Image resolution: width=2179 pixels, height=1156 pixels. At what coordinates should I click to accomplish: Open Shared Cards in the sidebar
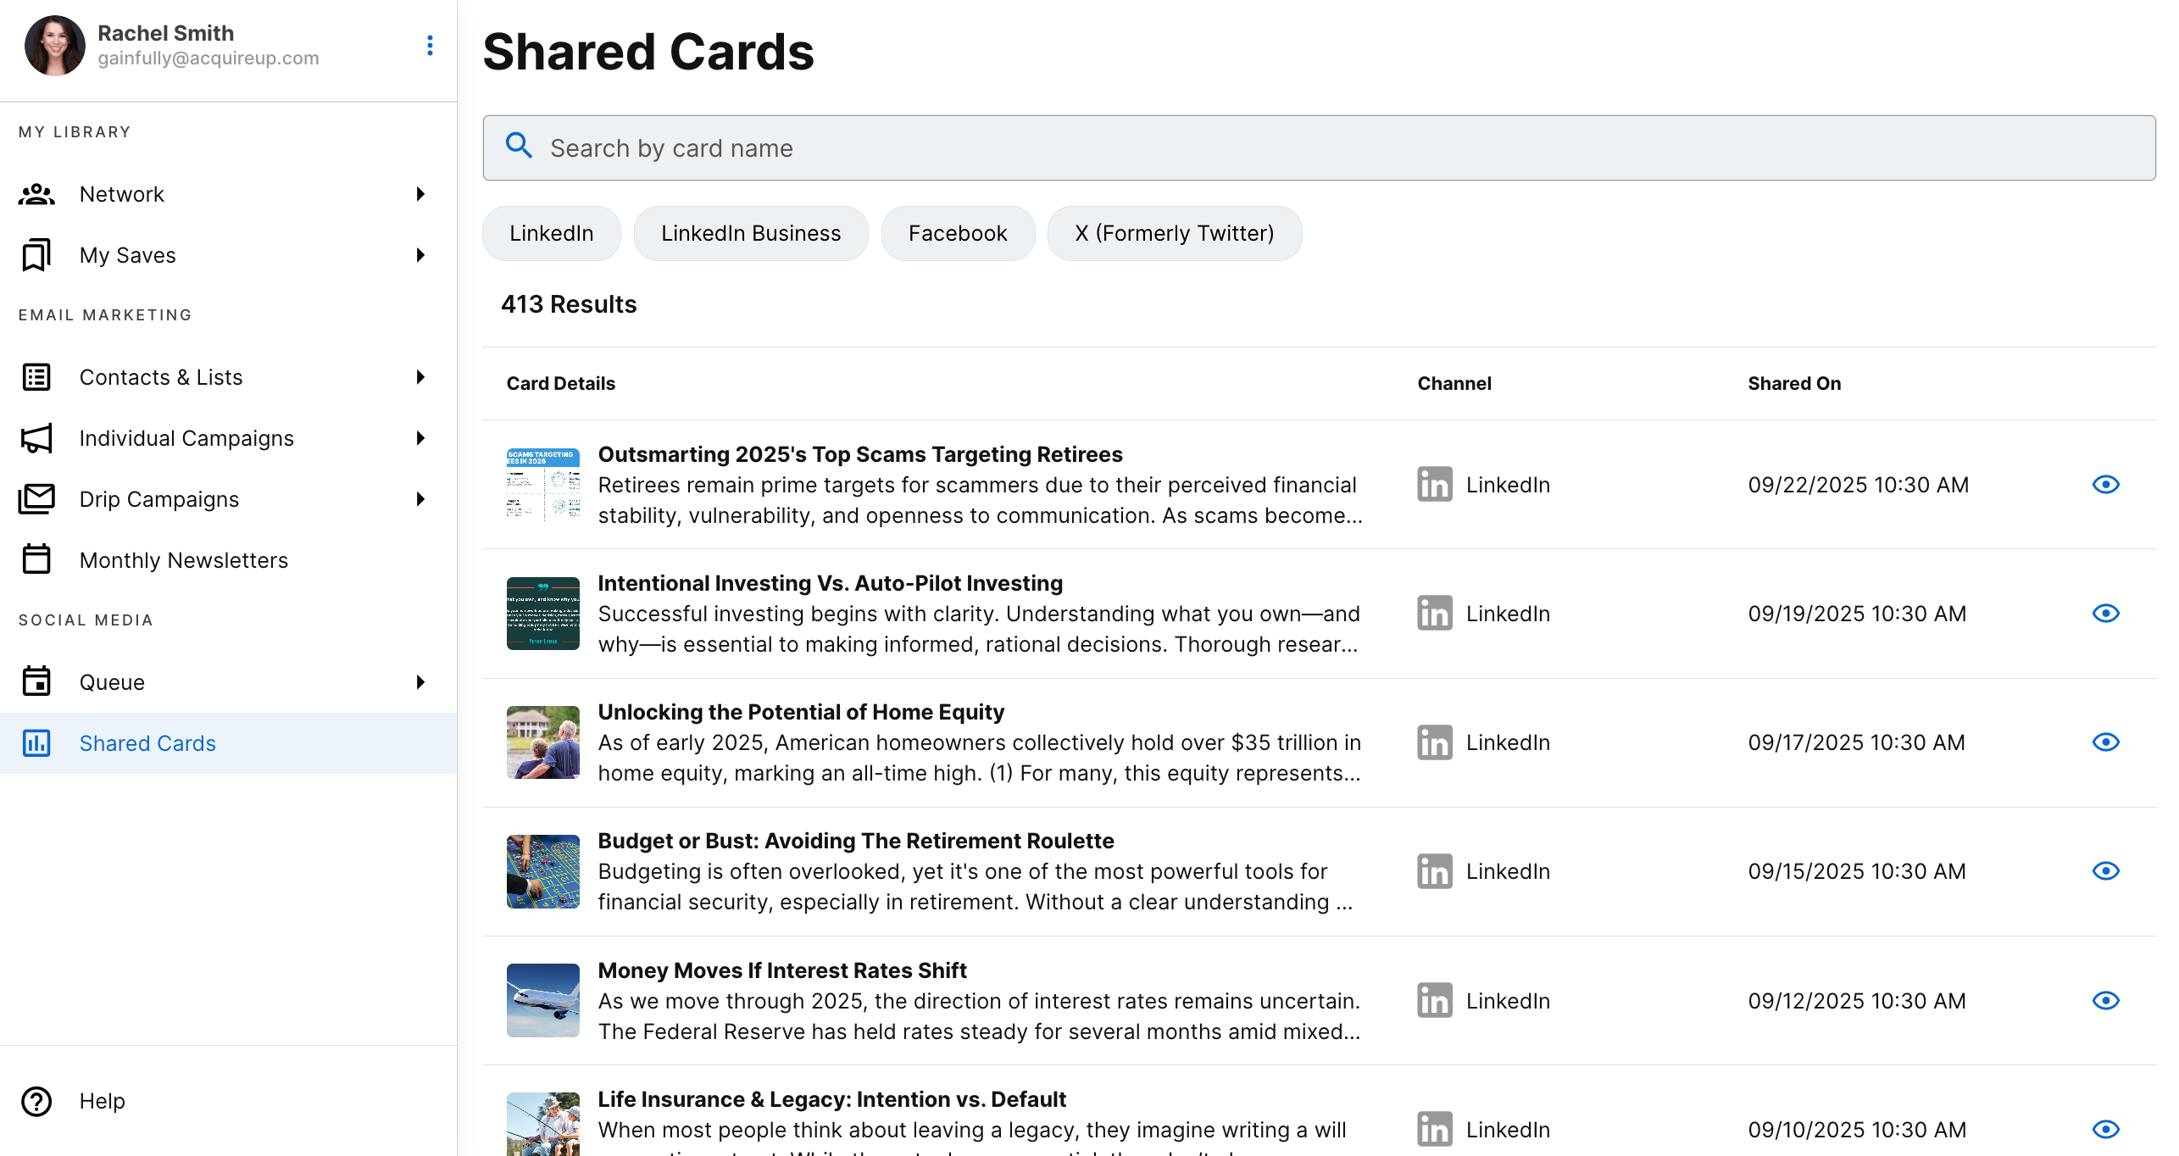[x=147, y=743]
